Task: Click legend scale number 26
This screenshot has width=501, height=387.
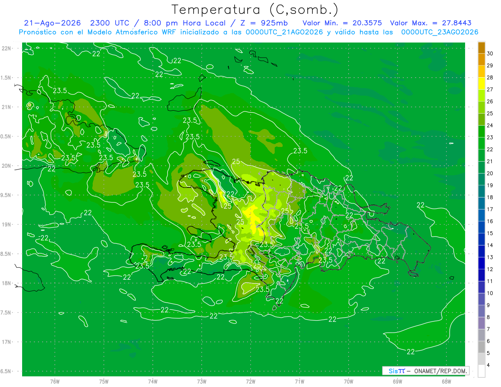Action: pos(490,101)
